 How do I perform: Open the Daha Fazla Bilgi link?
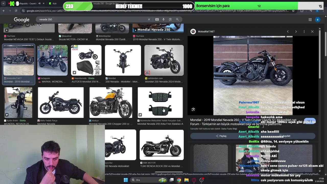click(x=229, y=129)
